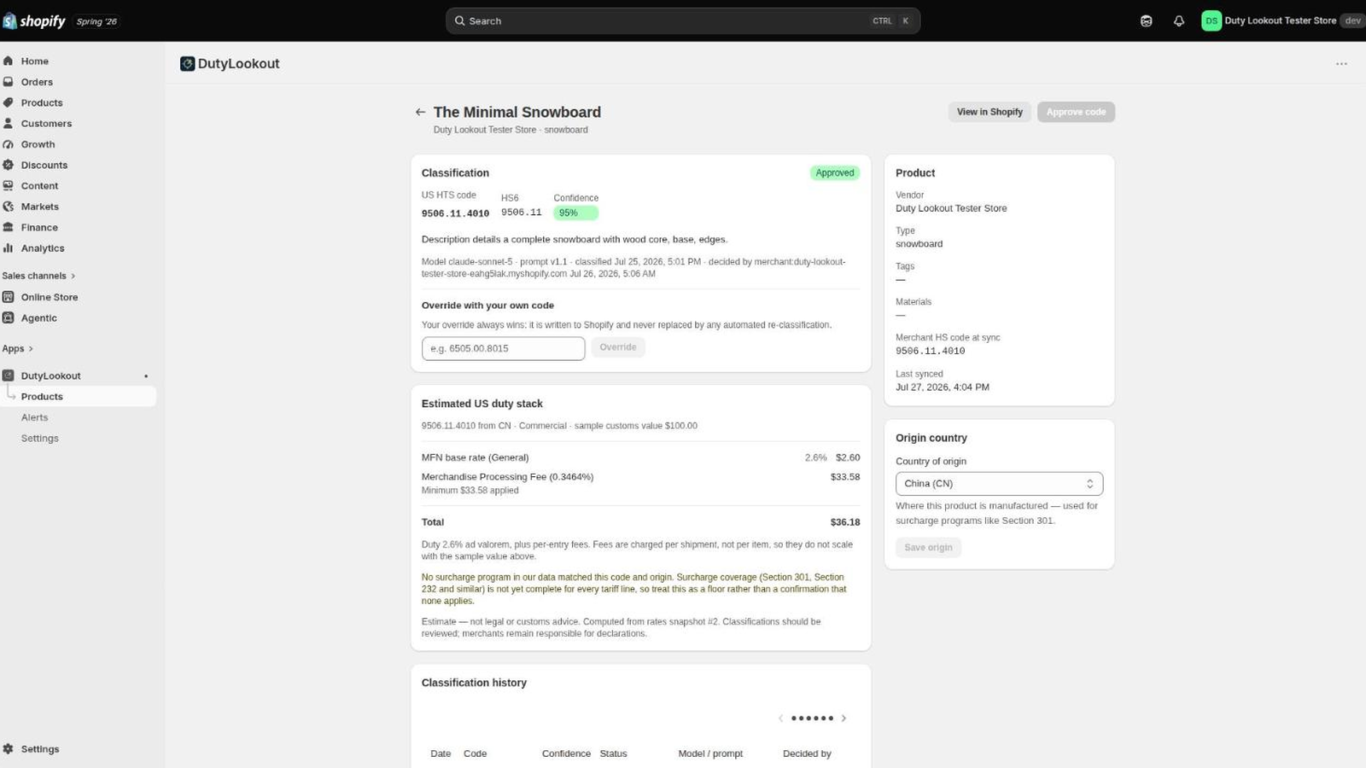Click US HTS code value 9506.11.4010
1366x768 pixels.
coord(455,214)
